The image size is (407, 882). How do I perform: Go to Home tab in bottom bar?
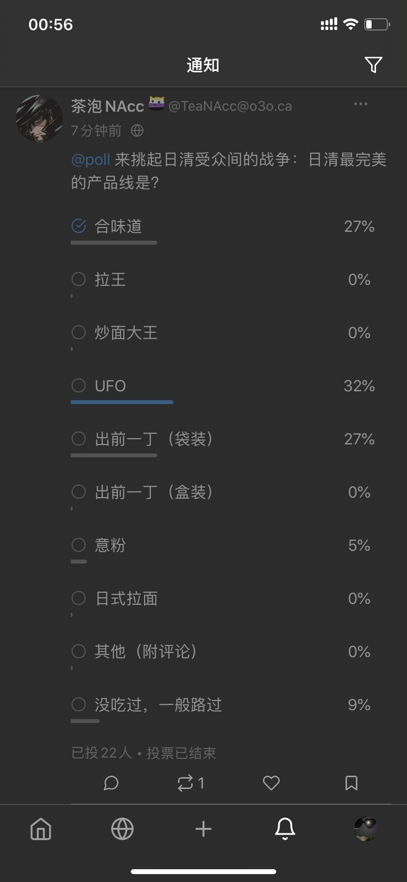pos(41,829)
